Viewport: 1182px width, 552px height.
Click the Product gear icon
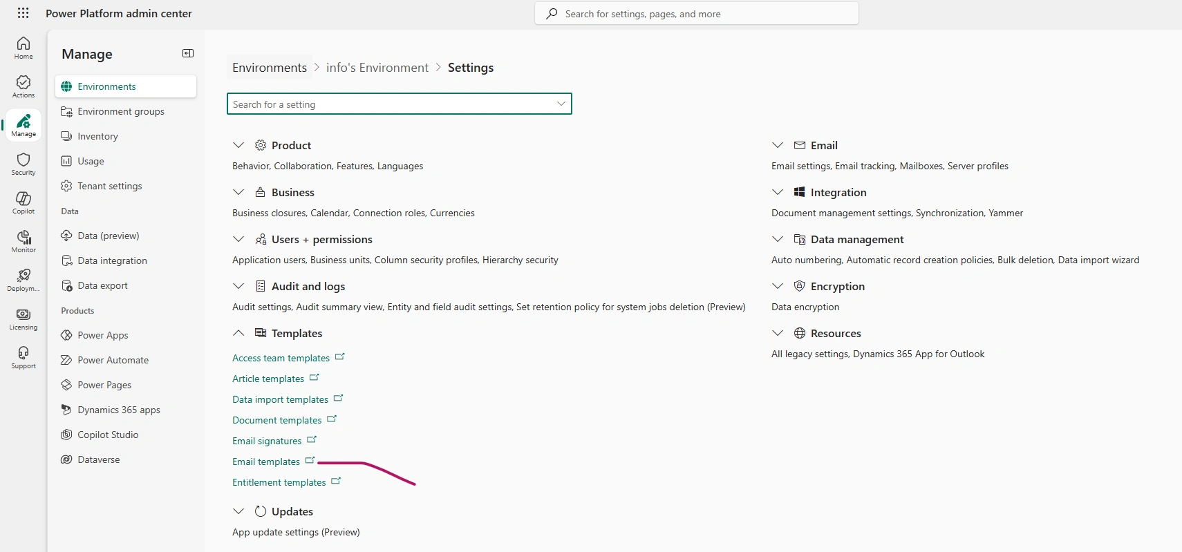261,145
